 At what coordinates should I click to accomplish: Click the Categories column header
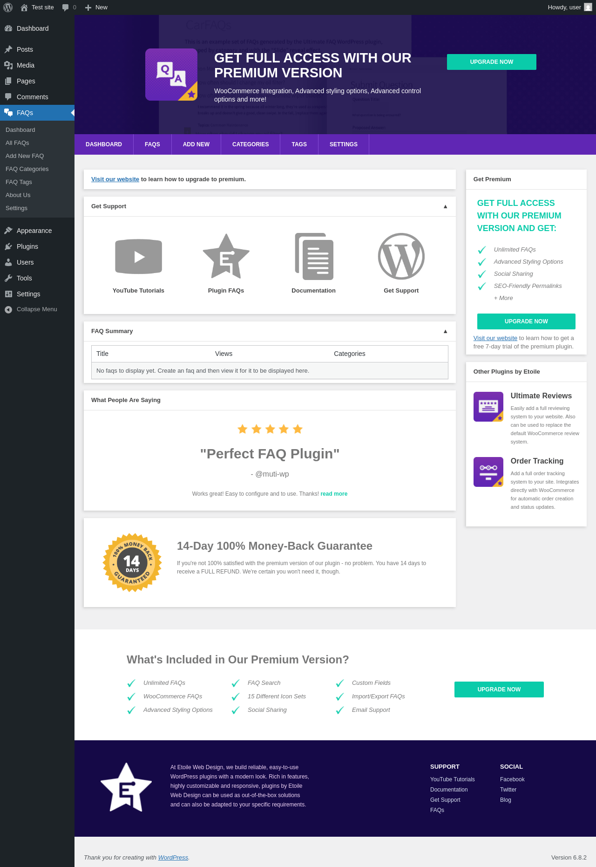pyautogui.click(x=350, y=354)
